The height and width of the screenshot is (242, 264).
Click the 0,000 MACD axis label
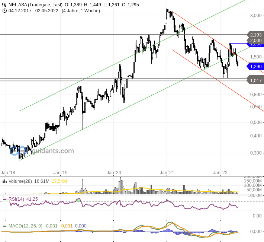pos(256,232)
